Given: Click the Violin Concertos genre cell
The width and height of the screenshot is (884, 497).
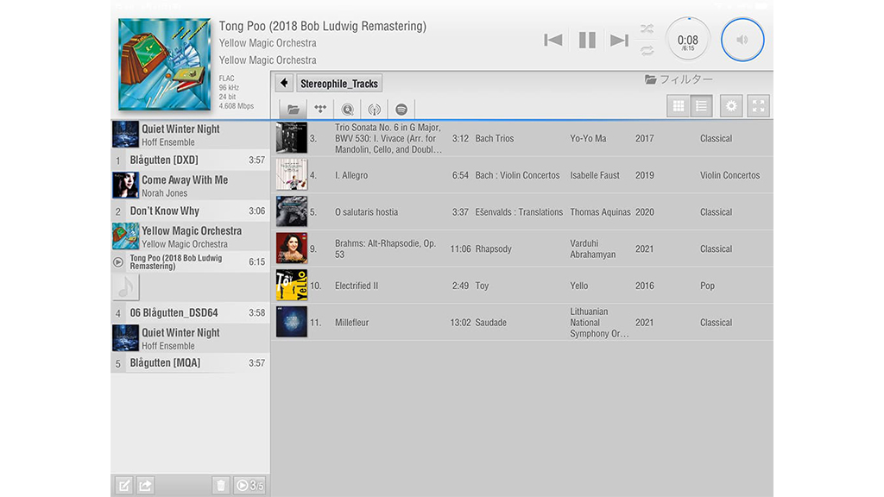Looking at the screenshot, I should click(730, 175).
